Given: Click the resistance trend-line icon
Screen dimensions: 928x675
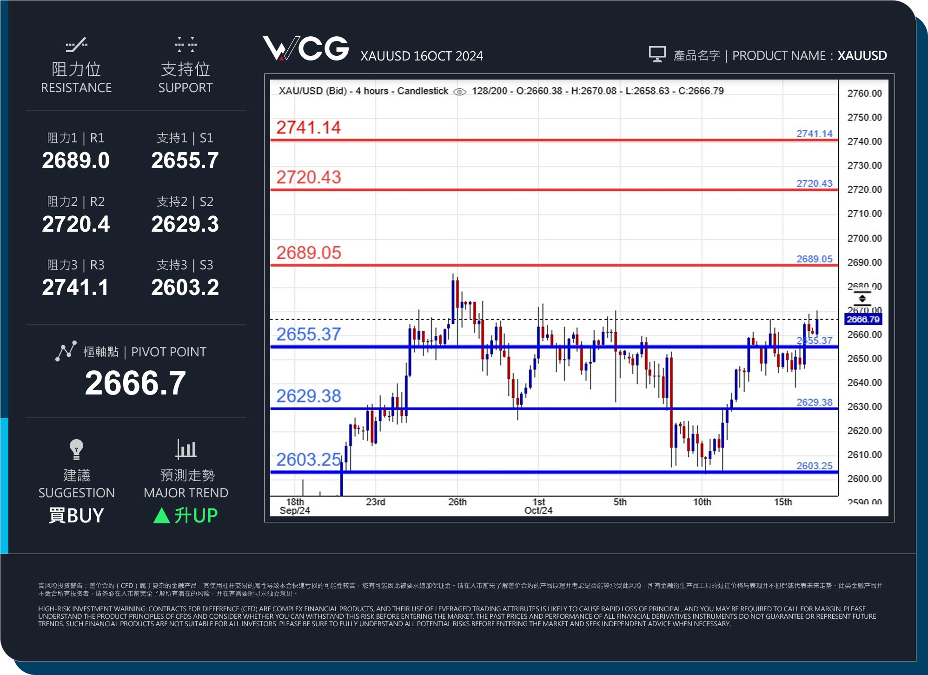Looking at the screenshot, I should tap(76, 45).
